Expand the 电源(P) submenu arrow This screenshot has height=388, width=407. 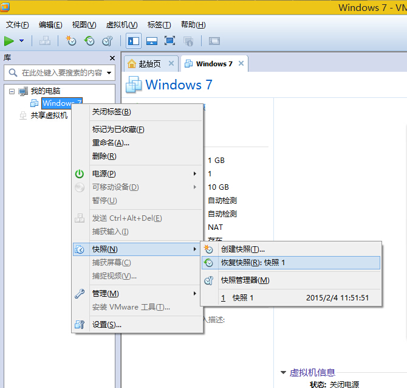pyautogui.click(x=195, y=173)
